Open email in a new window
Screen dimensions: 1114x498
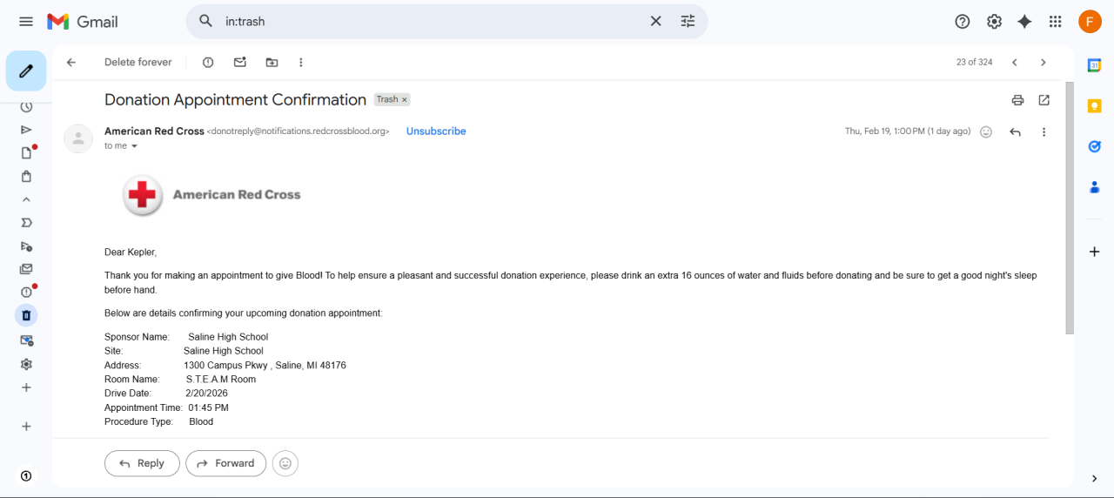pos(1044,100)
